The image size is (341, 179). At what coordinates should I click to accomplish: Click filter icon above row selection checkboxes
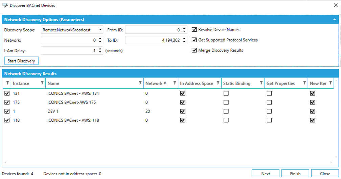tap(7, 83)
